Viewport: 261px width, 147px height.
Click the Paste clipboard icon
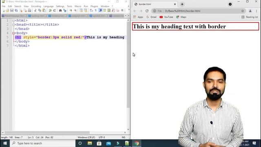point(44,11)
